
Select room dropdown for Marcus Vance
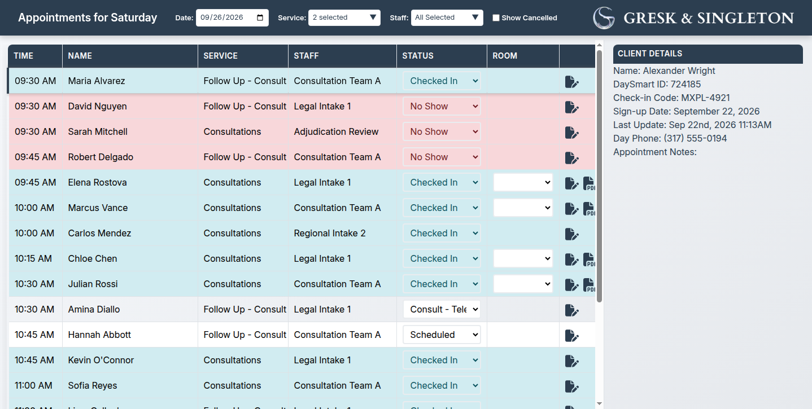pyautogui.click(x=523, y=208)
